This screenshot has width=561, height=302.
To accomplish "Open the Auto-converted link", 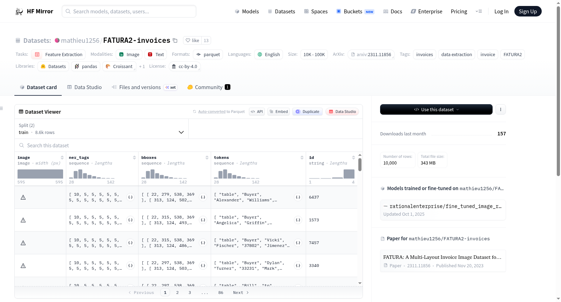I will click(212, 112).
